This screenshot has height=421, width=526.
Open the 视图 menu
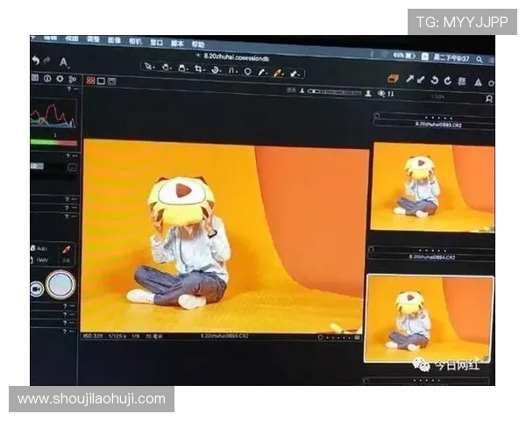click(x=72, y=39)
